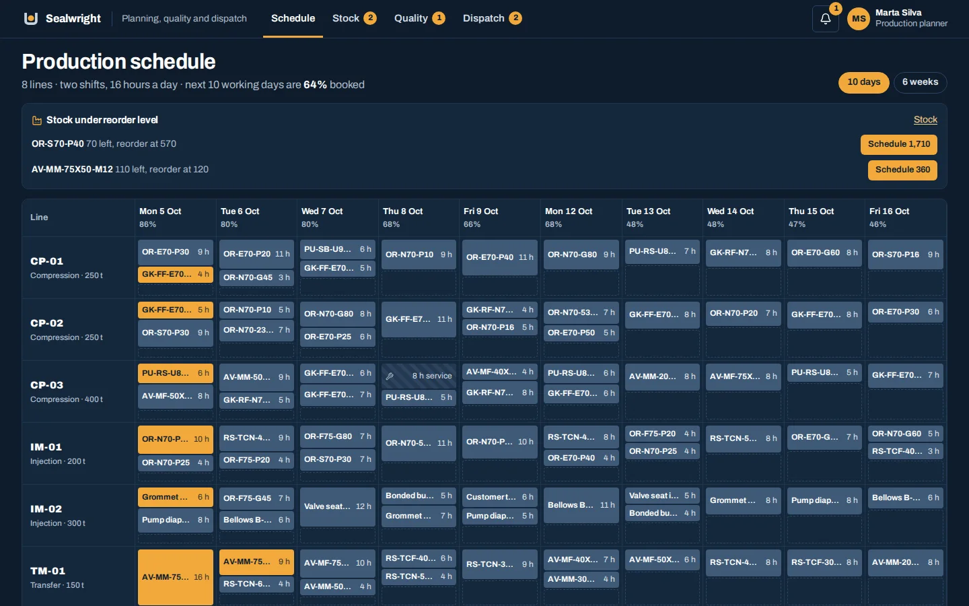Select the AV-MM-75 9 h job on Tue 6 Oct
Screen dimensions: 969x606
point(256,562)
